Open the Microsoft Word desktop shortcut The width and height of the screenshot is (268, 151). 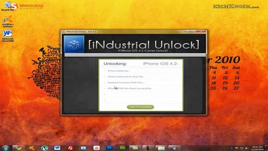[8, 36]
